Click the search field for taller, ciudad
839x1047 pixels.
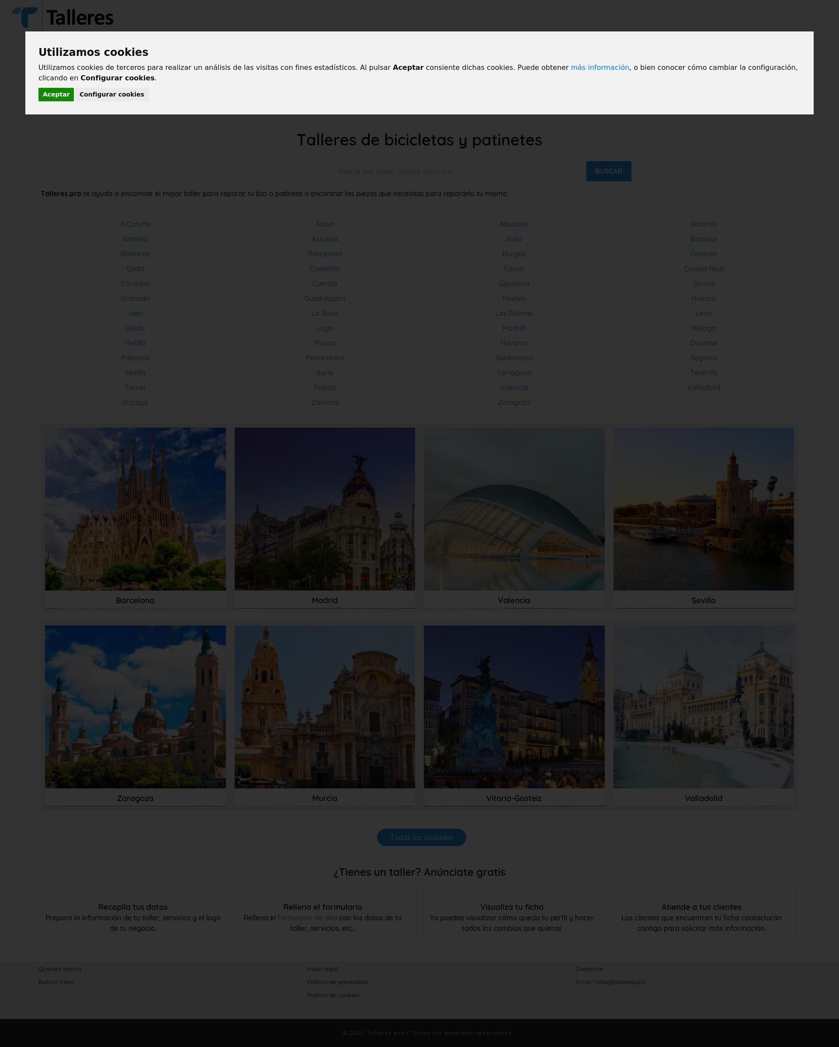[397, 171]
